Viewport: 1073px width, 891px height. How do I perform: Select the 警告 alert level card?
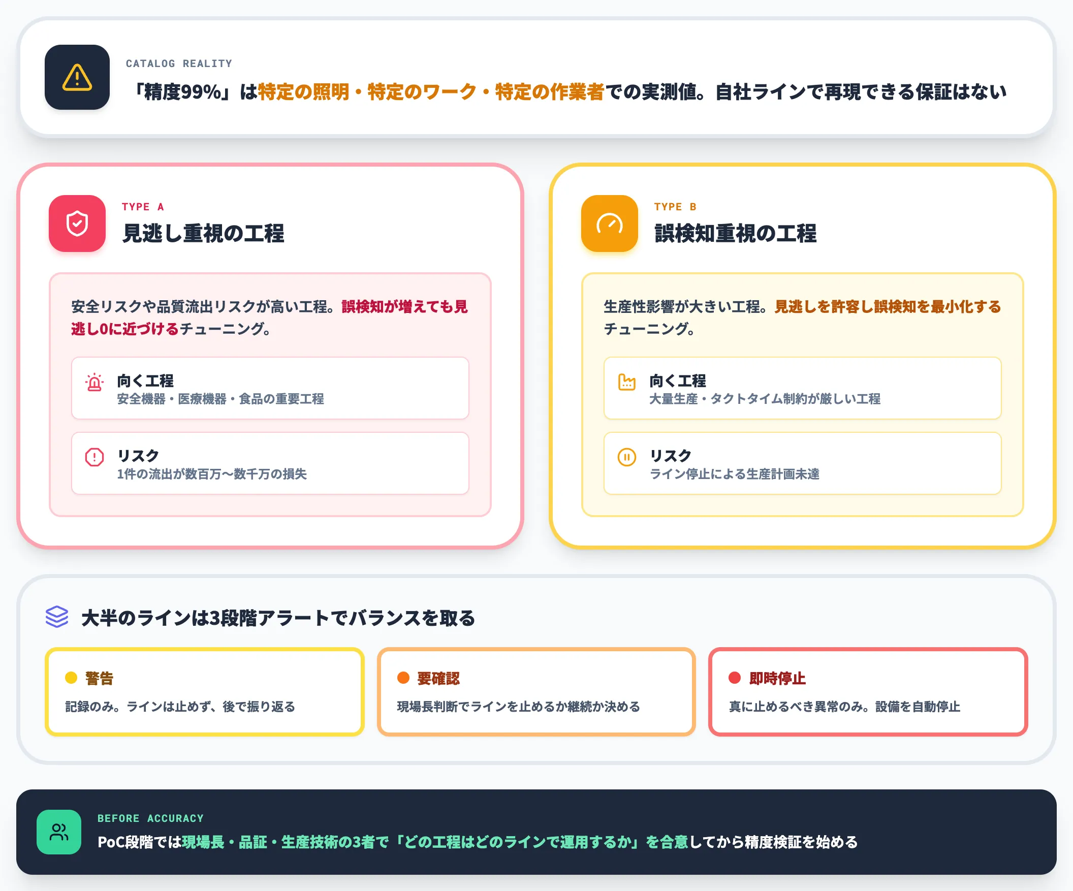click(x=204, y=692)
